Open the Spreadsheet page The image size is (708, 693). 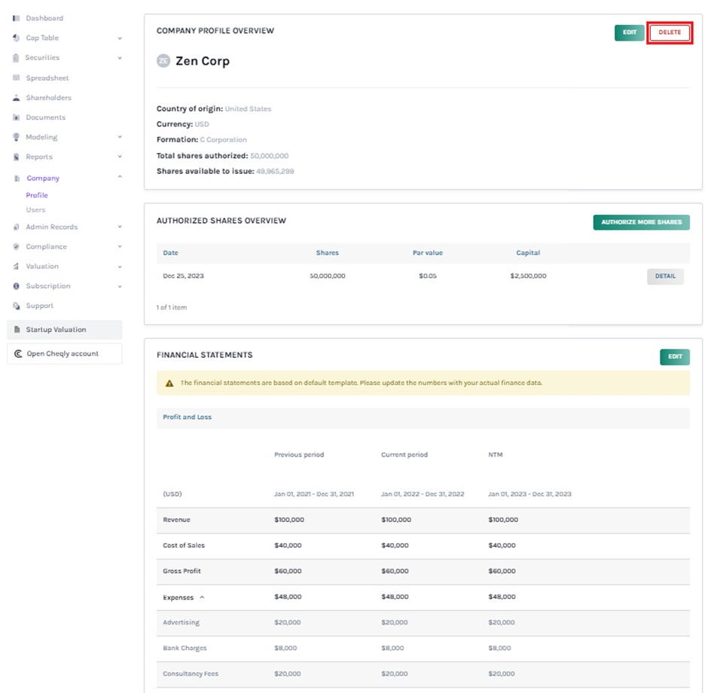point(47,78)
